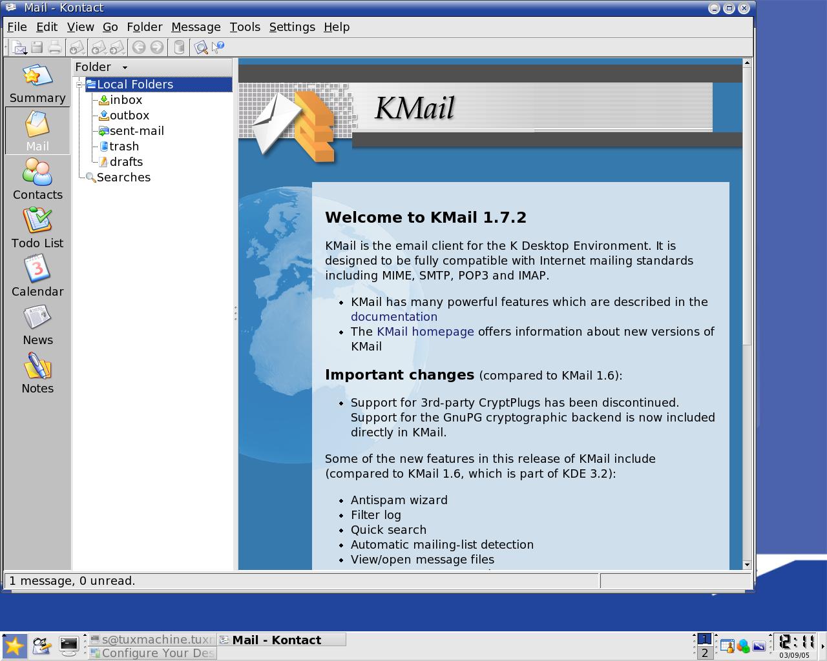The width and height of the screenshot is (827, 661).
Task: Open the Calendar component
Action: [37, 277]
